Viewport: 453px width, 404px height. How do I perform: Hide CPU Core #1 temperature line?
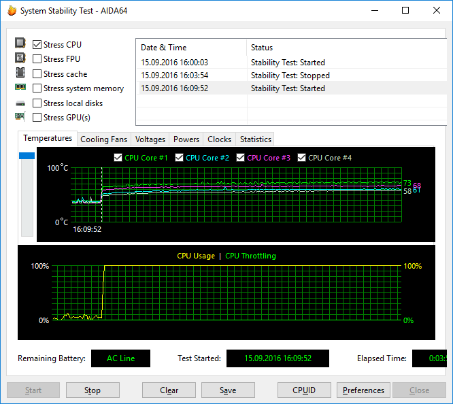[118, 158]
